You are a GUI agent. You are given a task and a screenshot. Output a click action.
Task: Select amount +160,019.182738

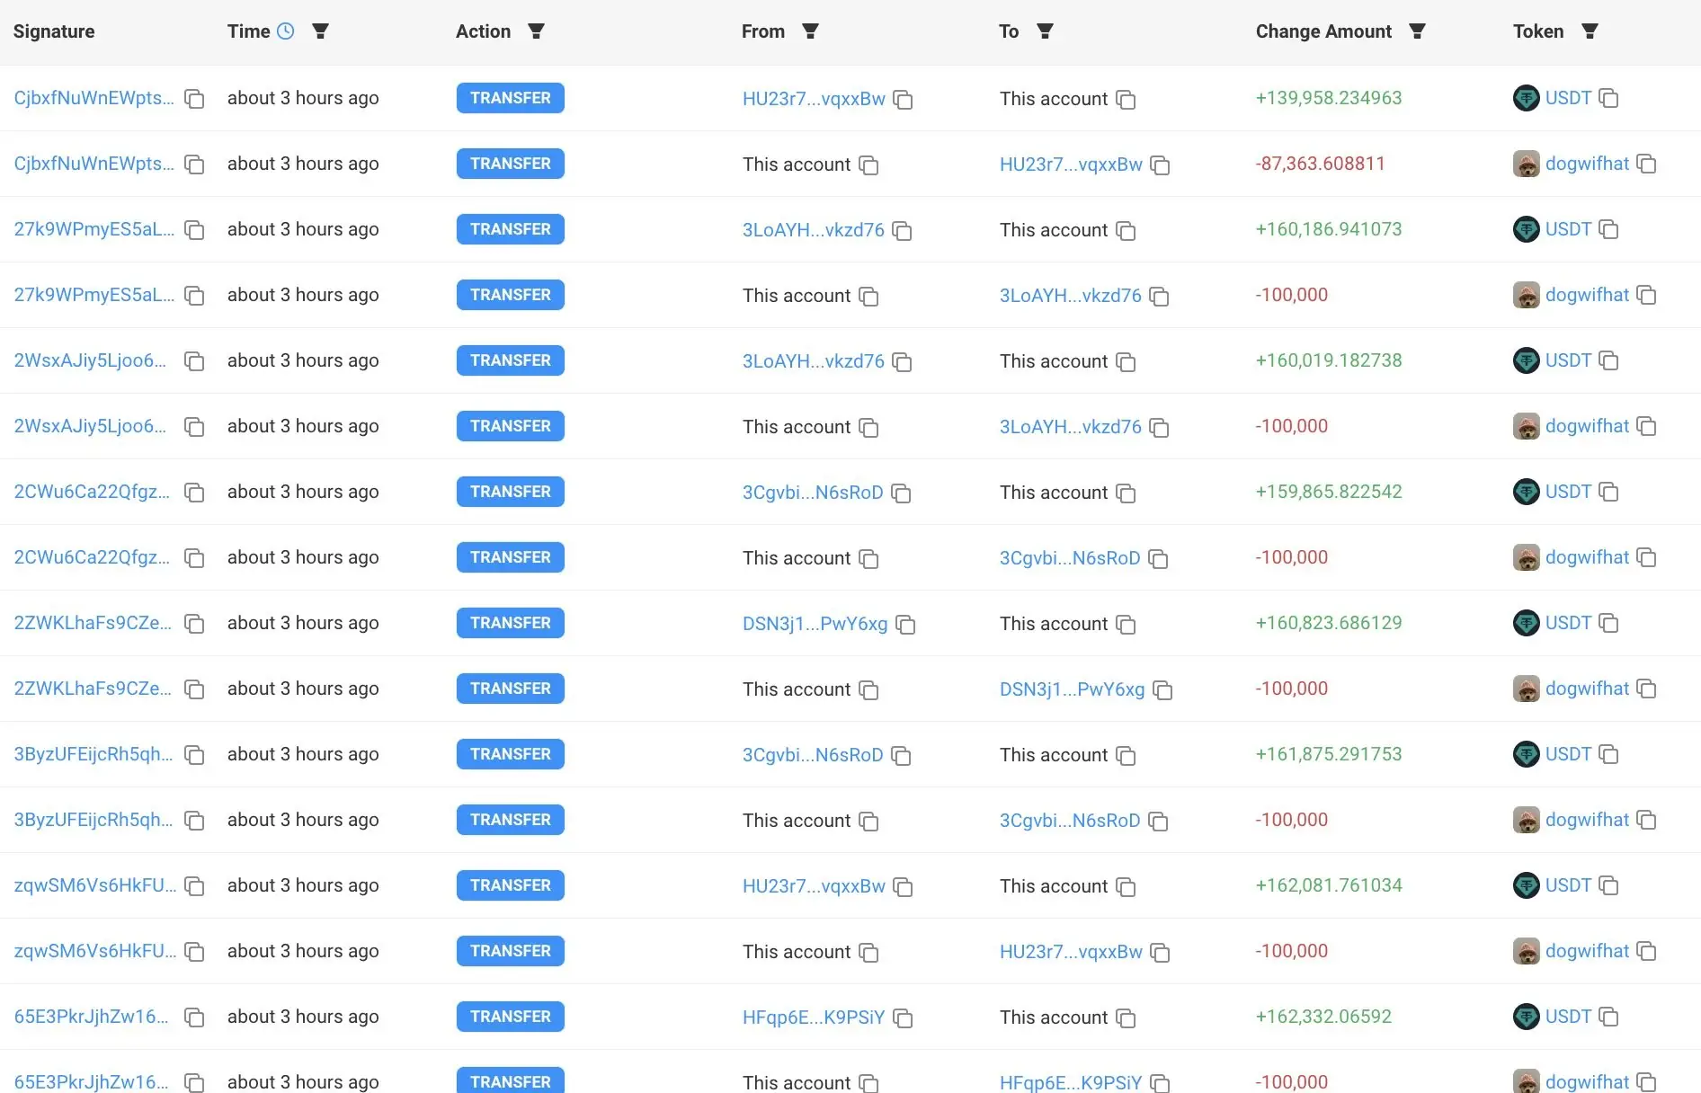coord(1329,360)
